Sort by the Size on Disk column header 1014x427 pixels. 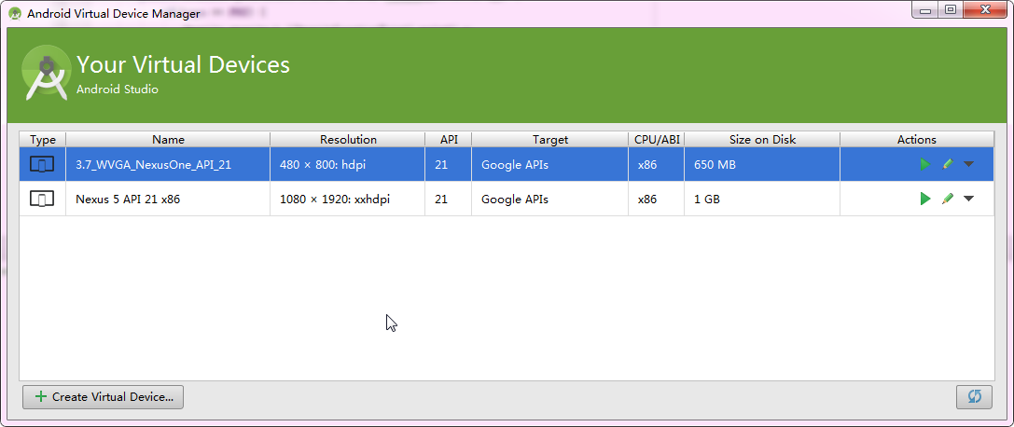[762, 140]
